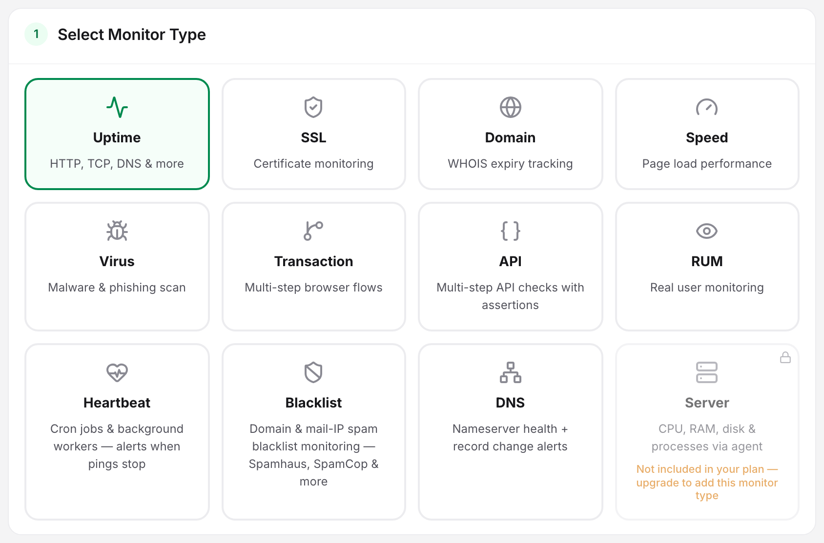This screenshot has width=824, height=543.
Task: Click "Multi-step browser flows" description
Action: (313, 288)
